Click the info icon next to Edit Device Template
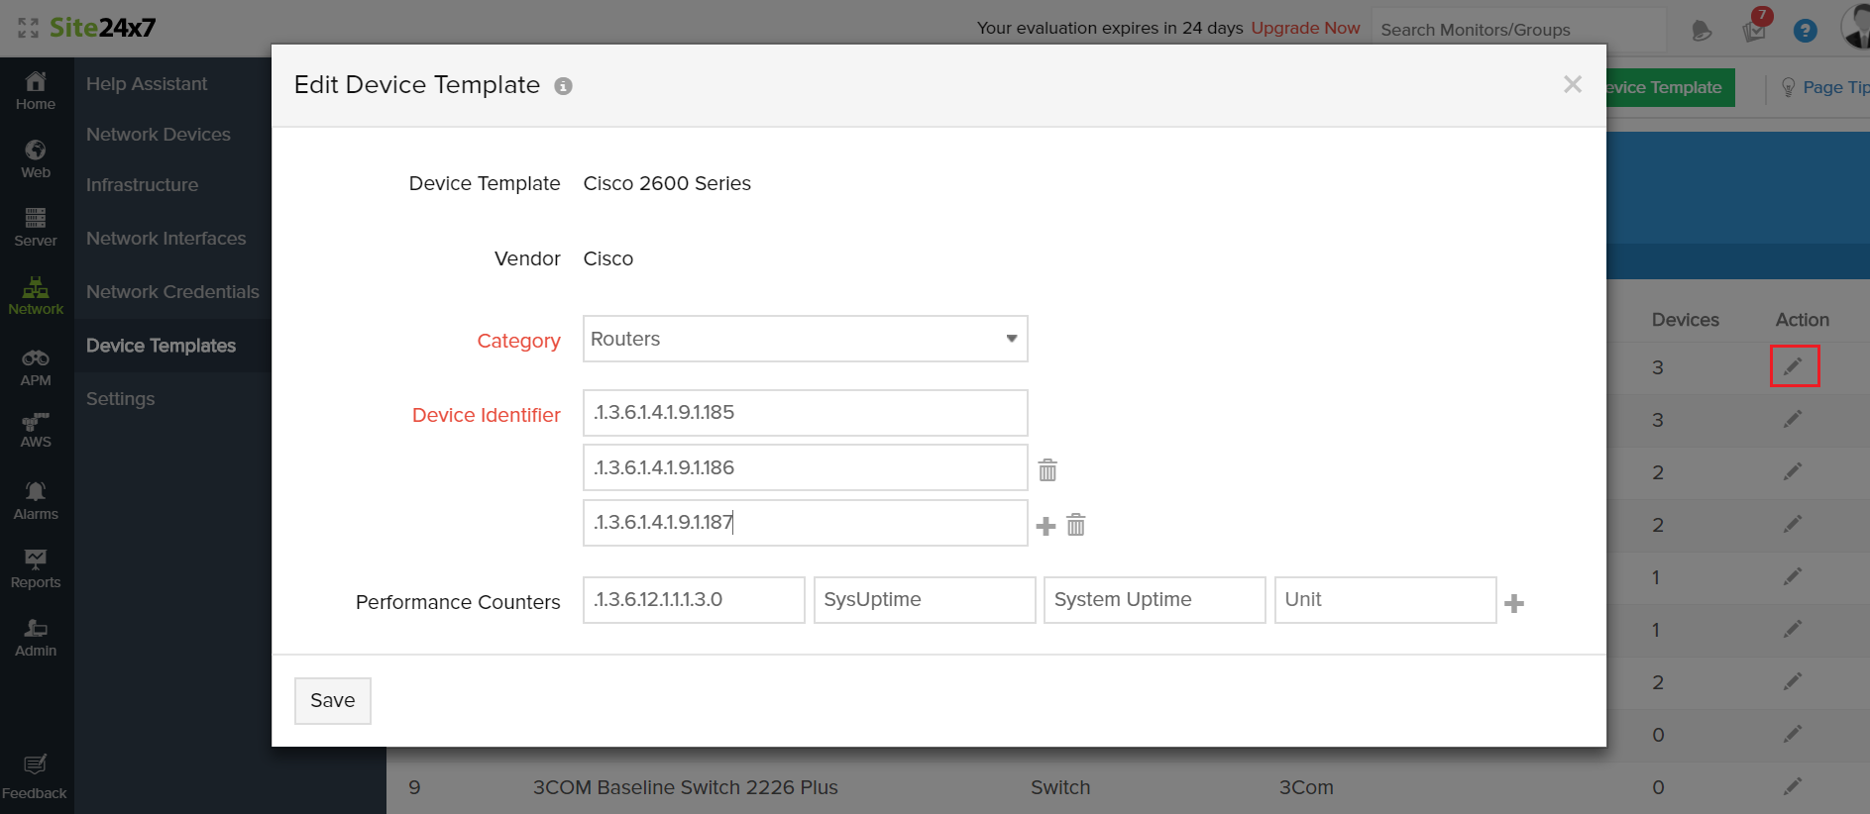The height and width of the screenshot is (814, 1870). [563, 86]
